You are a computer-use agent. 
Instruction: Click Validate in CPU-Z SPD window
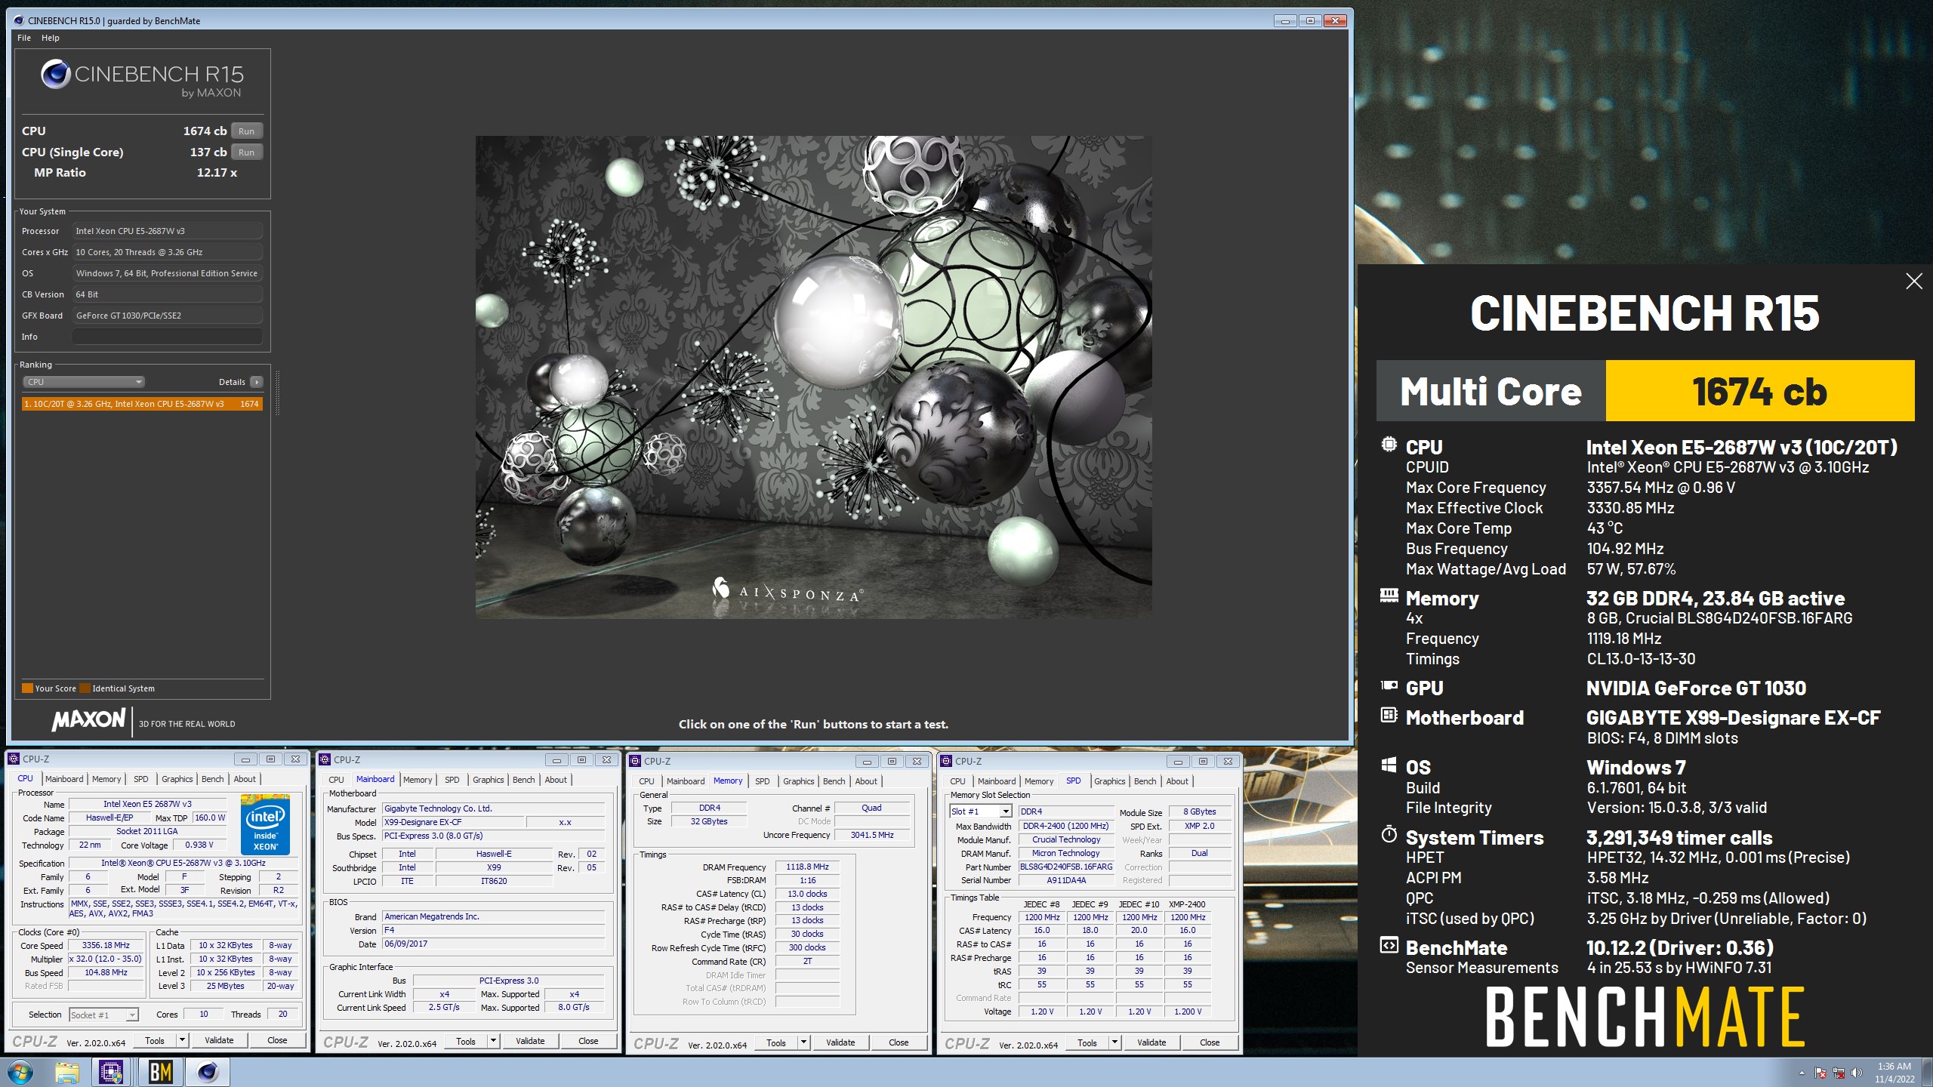[1151, 1042]
